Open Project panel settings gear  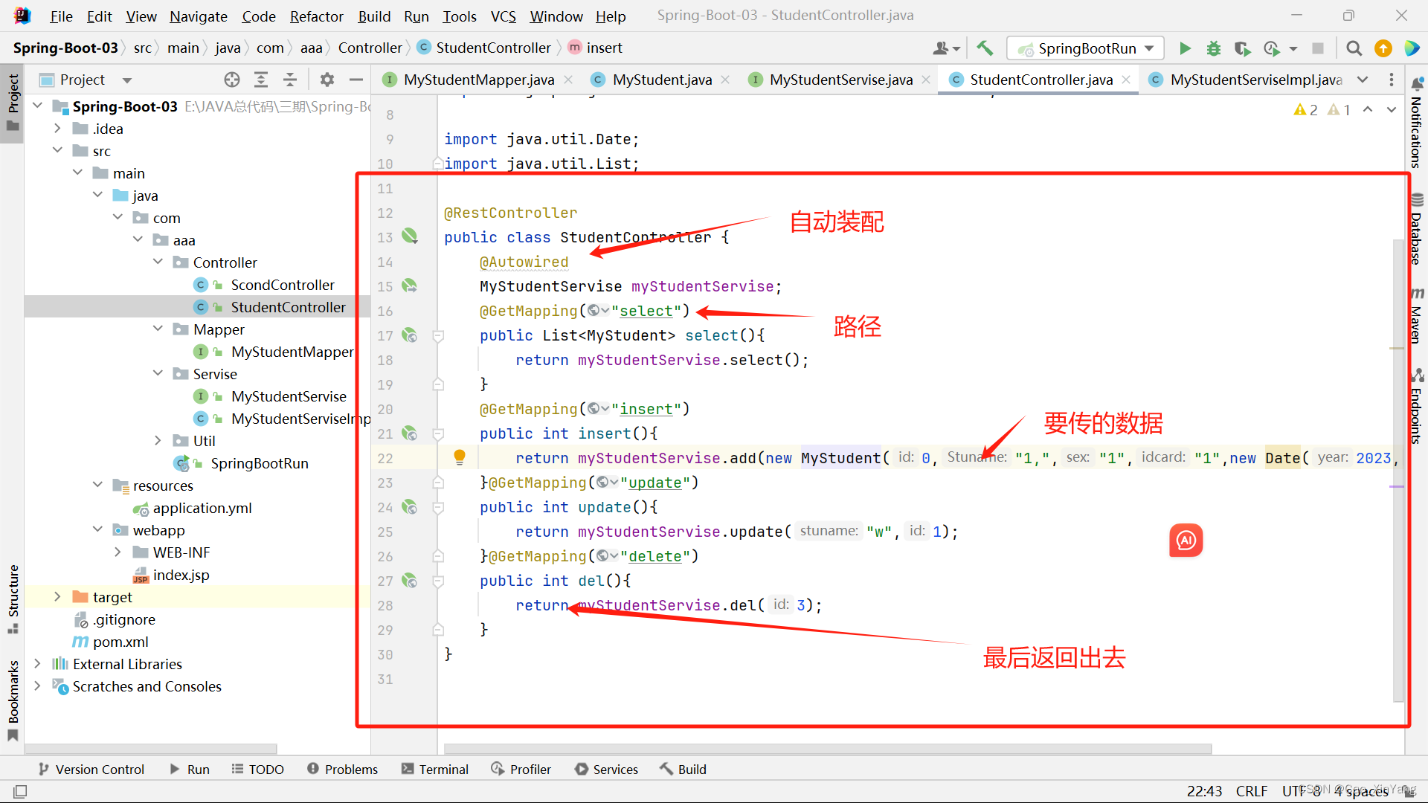(x=327, y=80)
